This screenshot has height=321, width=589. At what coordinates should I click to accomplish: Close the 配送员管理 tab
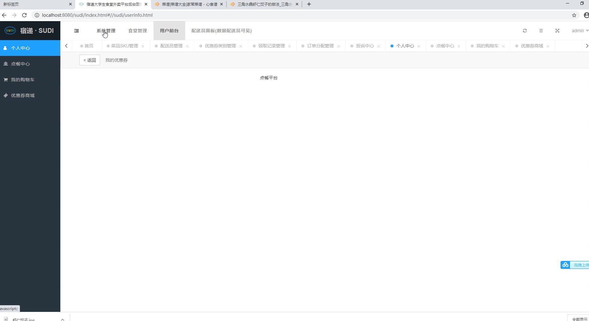[x=187, y=46]
